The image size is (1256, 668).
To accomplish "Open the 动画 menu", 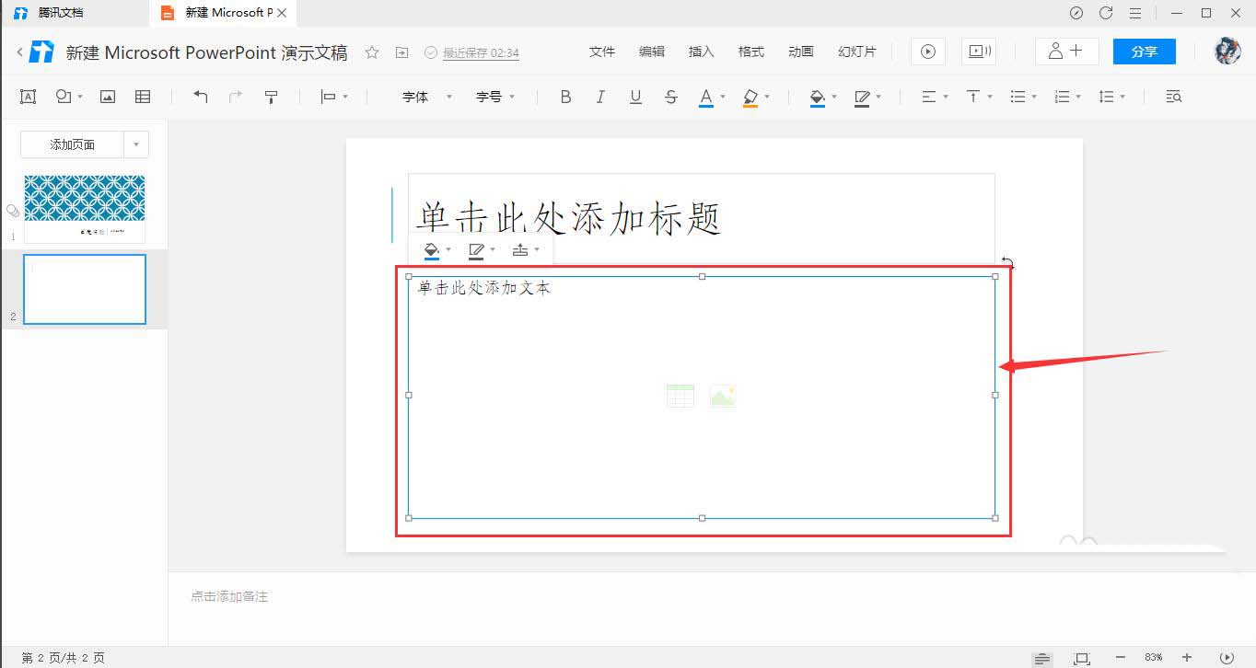I will tap(801, 52).
